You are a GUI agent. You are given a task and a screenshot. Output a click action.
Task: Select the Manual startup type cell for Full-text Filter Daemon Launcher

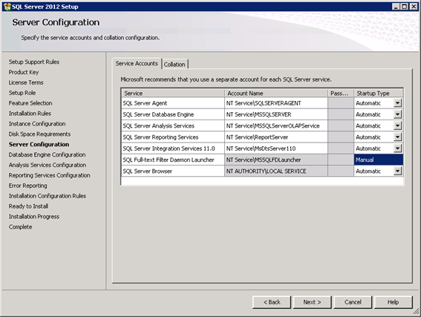click(x=379, y=160)
